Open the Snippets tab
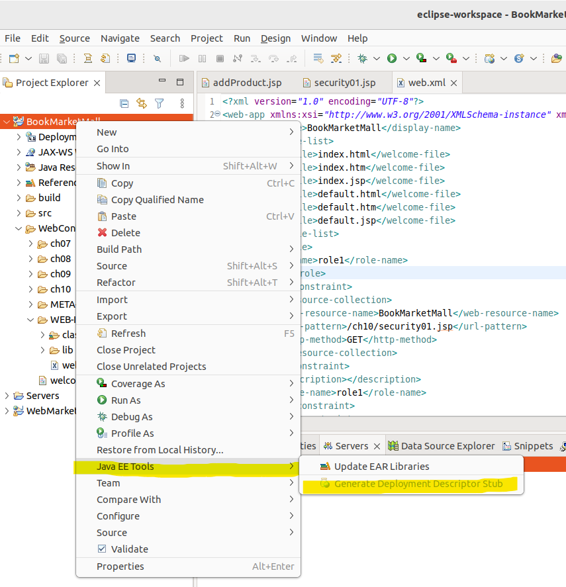 (528, 446)
